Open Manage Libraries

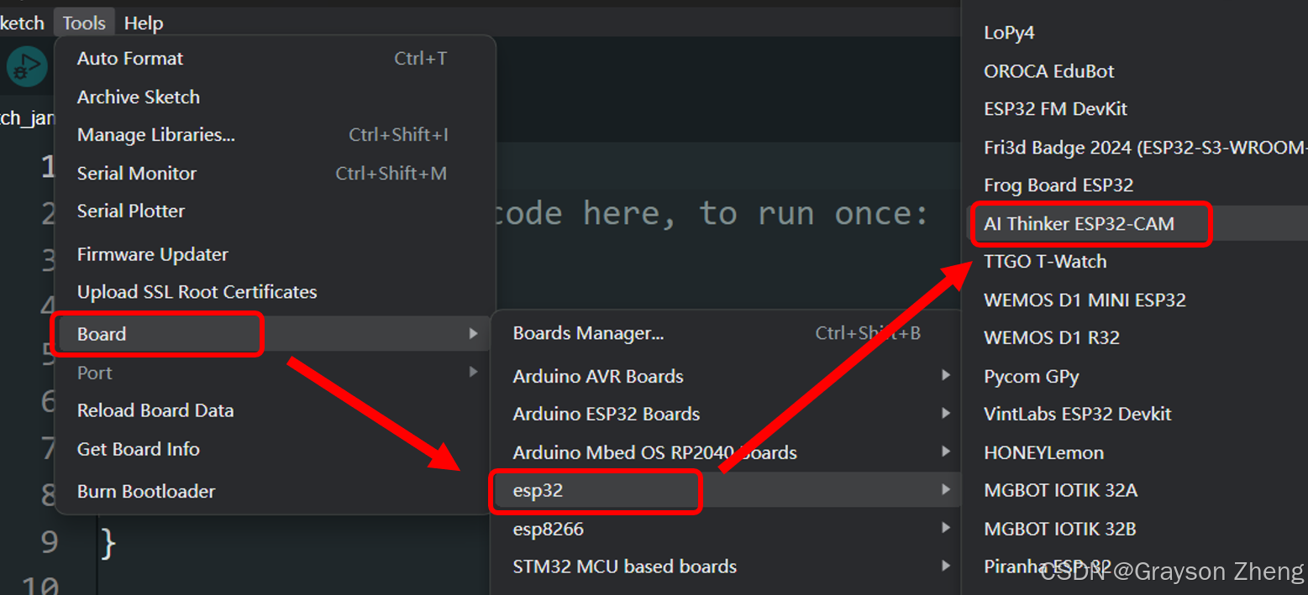(x=156, y=135)
